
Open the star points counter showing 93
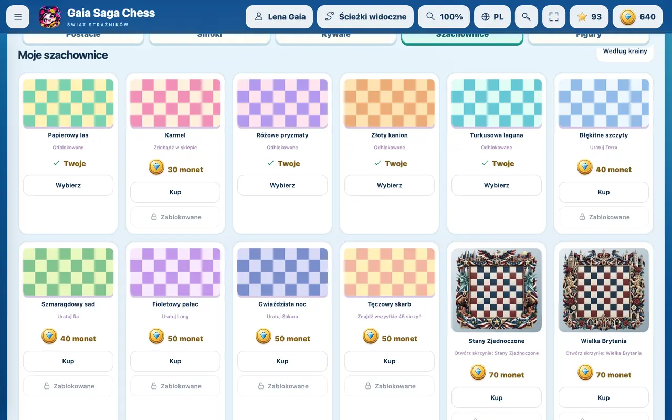[589, 17]
